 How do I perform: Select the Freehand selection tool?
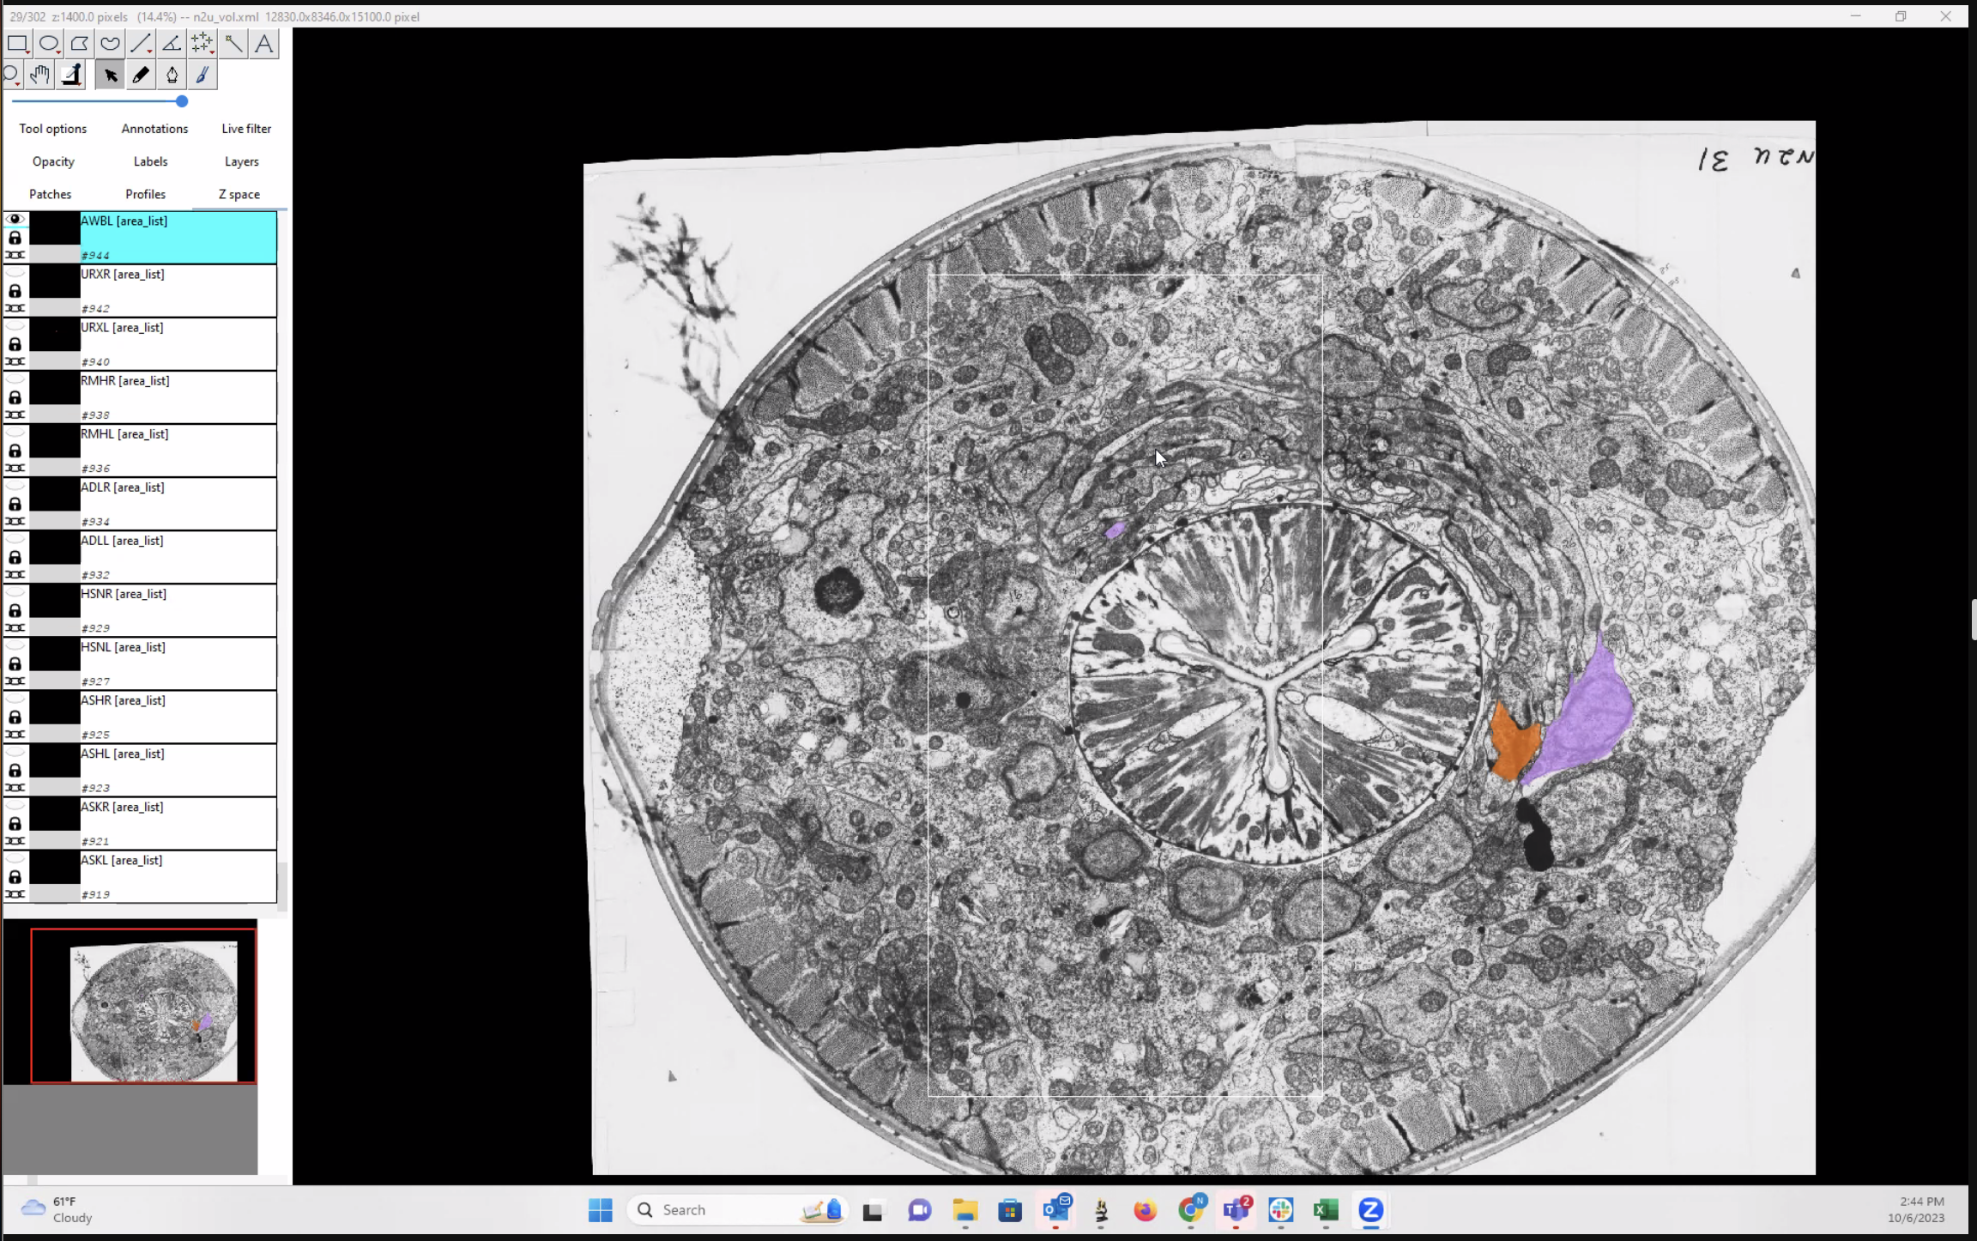coord(110,43)
